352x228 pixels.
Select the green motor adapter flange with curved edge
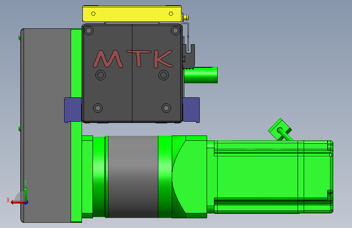click(x=189, y=176)
